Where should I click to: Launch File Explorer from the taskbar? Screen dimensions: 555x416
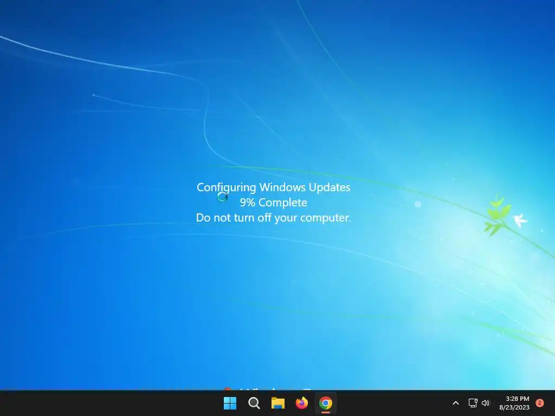[x=278, y=403]
